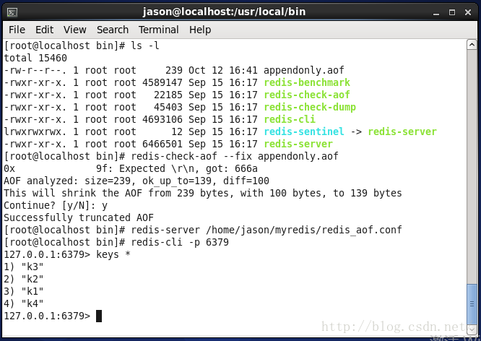Click the 'Continue? [y/N]: y' line
This screenshot has height=341, width=481.
pyautogui.click(x=56, y=205)
